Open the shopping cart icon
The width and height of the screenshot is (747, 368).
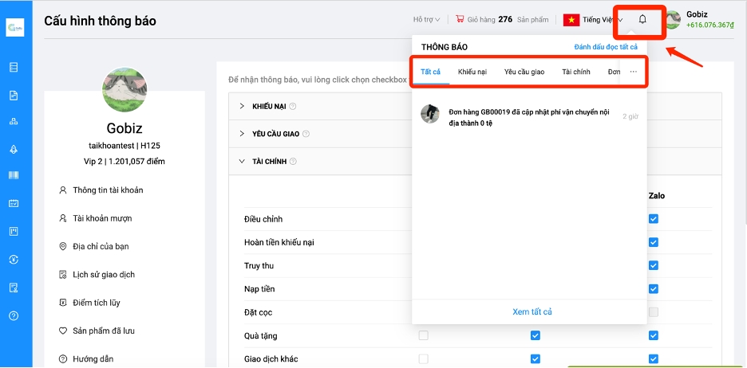[x=460, y=19]
